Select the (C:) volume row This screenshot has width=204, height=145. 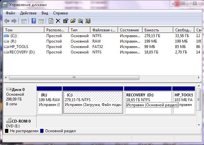pyautogui.click(x=102, y=36)
